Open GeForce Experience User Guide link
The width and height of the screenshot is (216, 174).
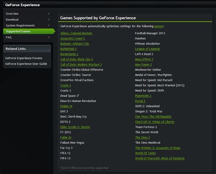pyautogui.click(x=26, y=64)
